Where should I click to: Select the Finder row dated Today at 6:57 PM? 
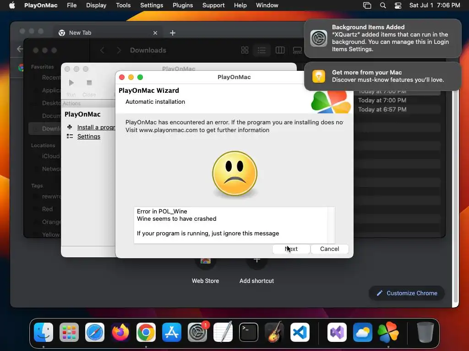click(x=398, y=109)
